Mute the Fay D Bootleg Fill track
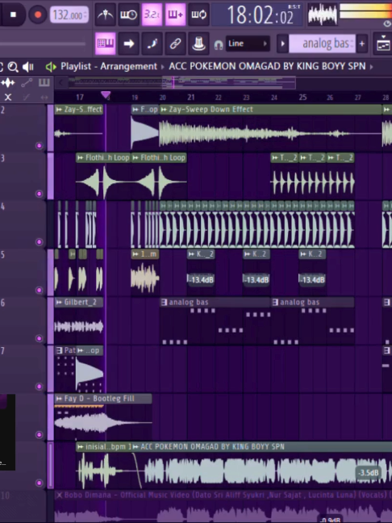The image size is (392, 523). 39,434
